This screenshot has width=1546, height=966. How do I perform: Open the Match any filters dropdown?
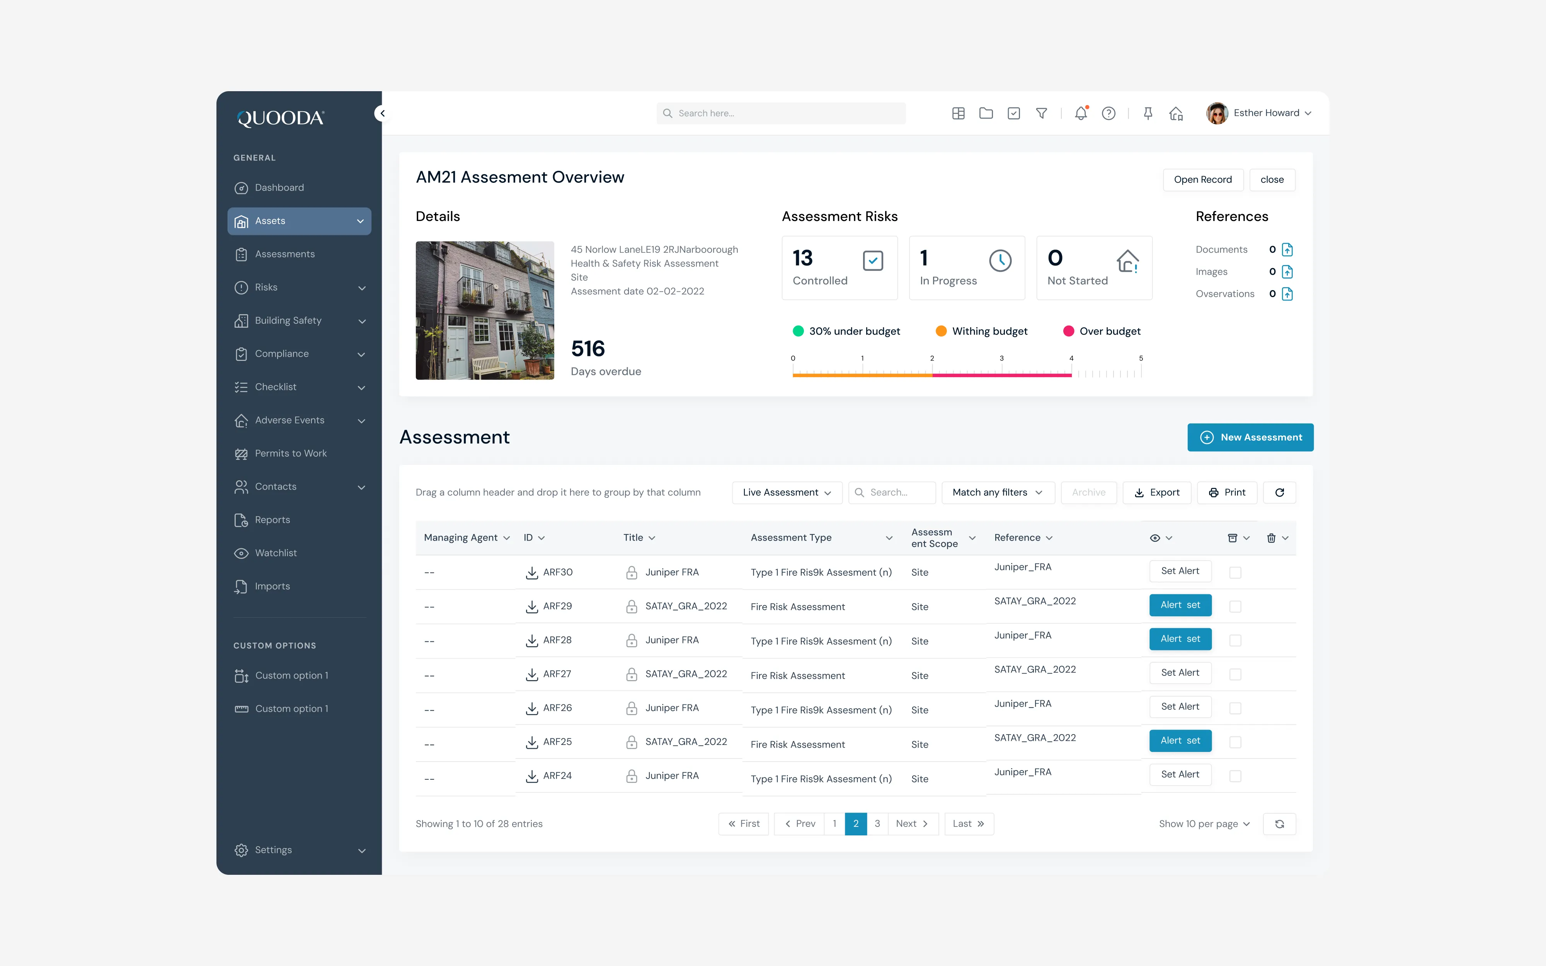point(998,493)
